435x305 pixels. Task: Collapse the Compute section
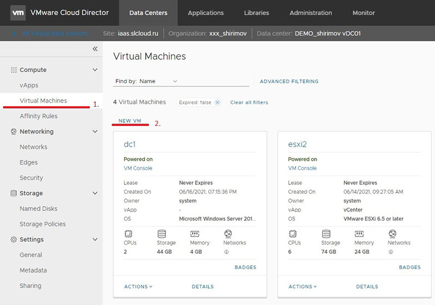click(x=95, y=70)
